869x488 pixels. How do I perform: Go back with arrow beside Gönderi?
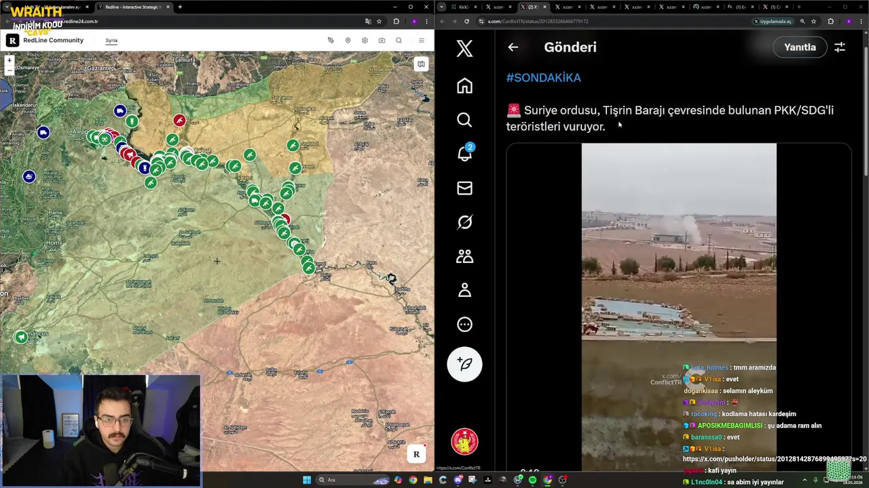coord(513,47)
